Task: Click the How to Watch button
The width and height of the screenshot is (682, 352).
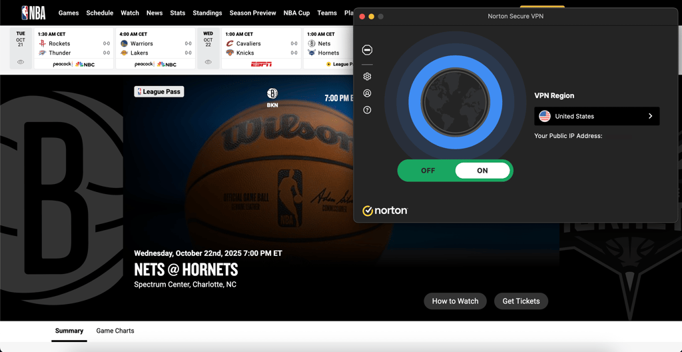Action: coord(455,301)
